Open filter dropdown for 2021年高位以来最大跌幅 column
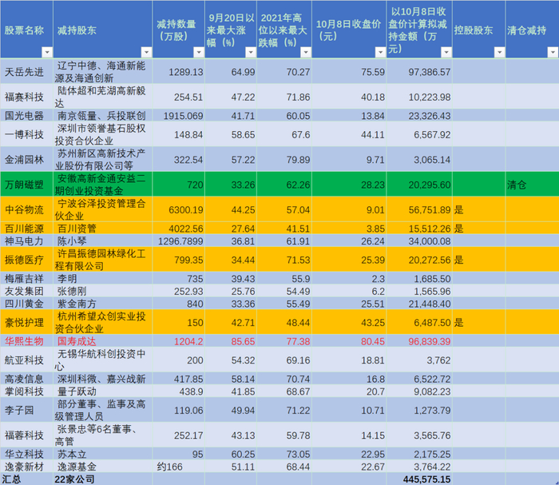559x485 pixels. 306,53
